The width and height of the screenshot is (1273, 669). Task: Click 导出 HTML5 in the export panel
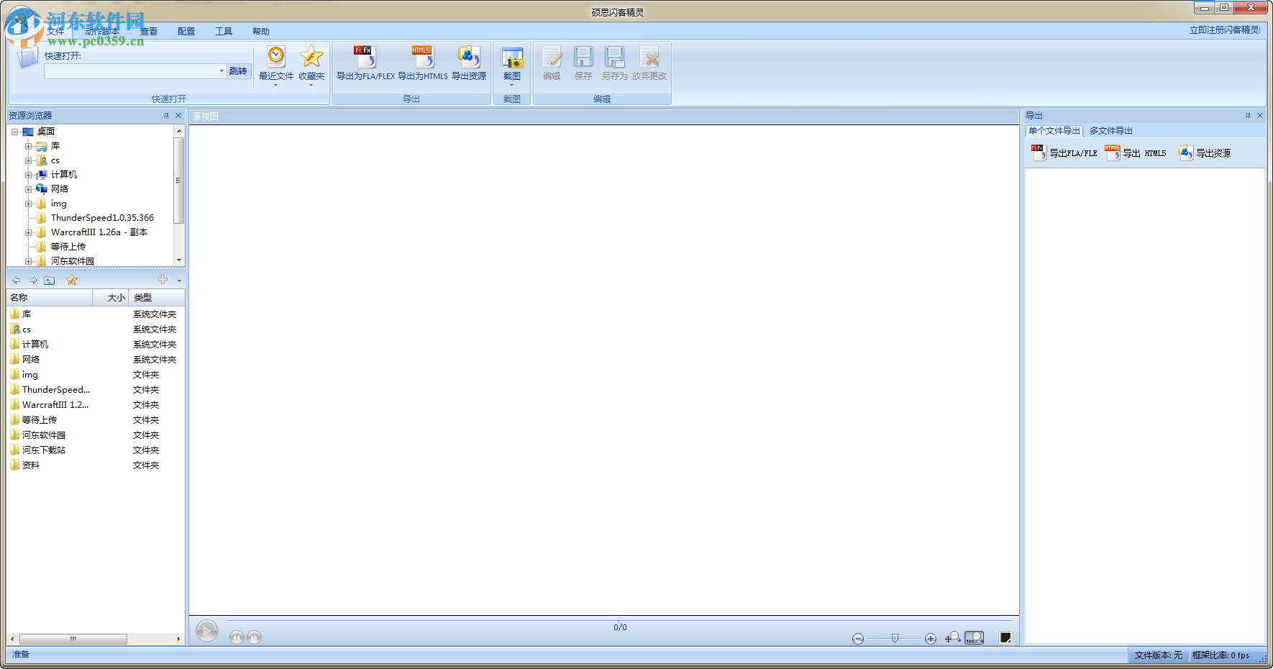coord(1136,153)
